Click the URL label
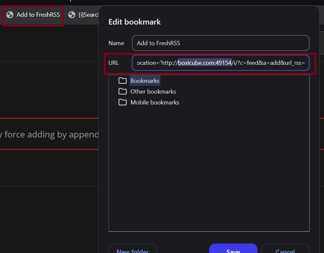Screen dimensions: 324x253 click(x=114, y=63)
